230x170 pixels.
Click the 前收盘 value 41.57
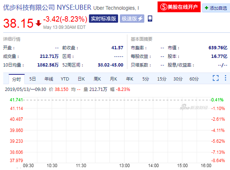(117, 48)
